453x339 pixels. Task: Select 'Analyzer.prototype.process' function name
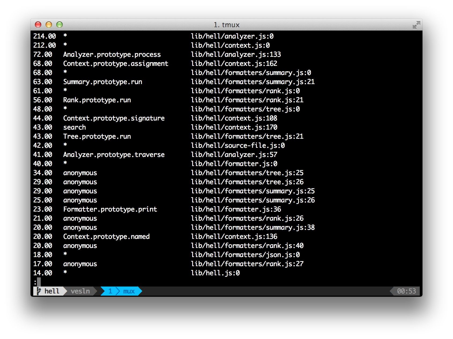[x=112, y=54]
